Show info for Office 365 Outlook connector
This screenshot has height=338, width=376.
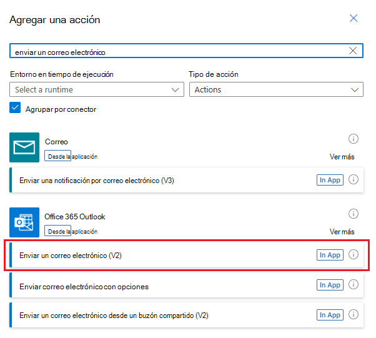(x=354, y=214)
